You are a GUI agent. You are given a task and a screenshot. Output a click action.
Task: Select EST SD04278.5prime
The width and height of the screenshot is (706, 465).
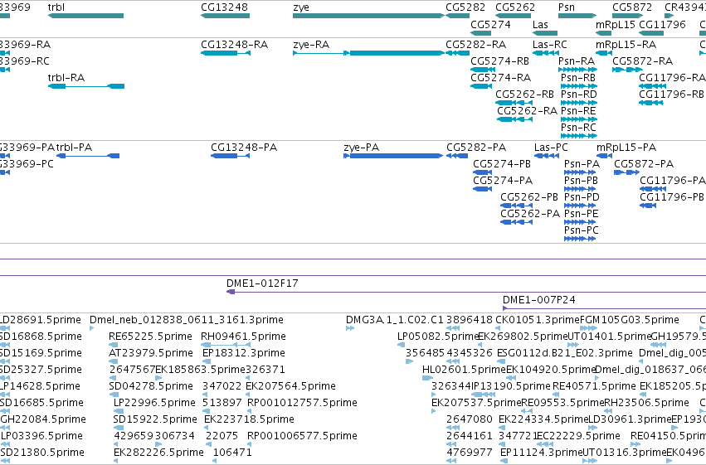point(114,395)
